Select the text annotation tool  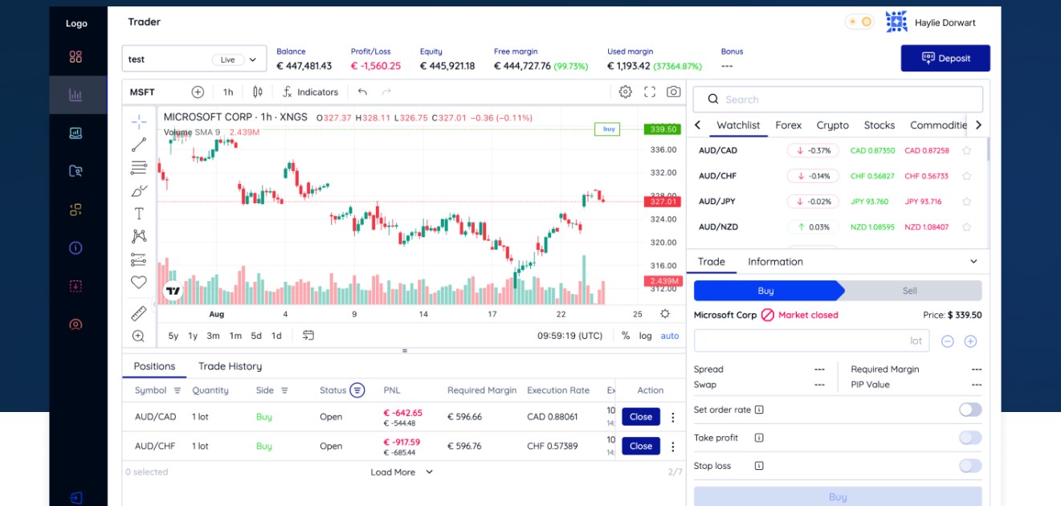click(x=139, y=214)
